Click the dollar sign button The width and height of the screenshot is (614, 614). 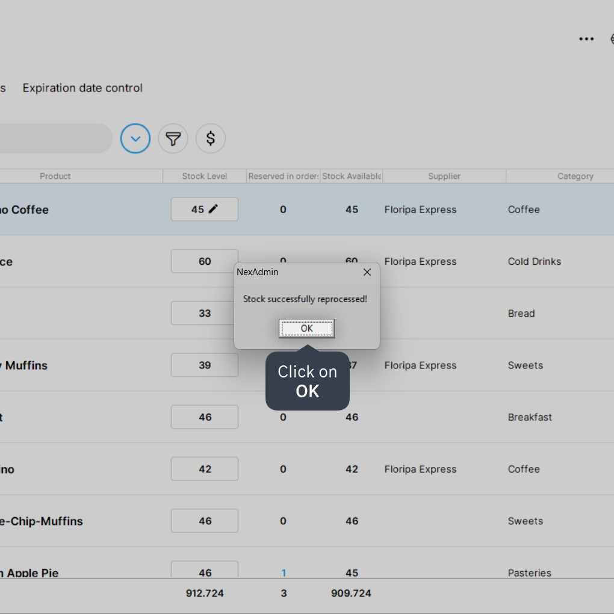pyautogui.click(x=211, y=138)
